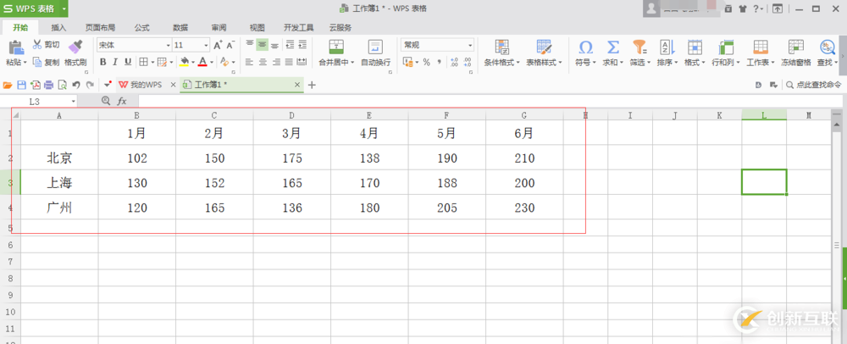Click the Conditional Formatting (条件格式) icon

click(501, 47)
